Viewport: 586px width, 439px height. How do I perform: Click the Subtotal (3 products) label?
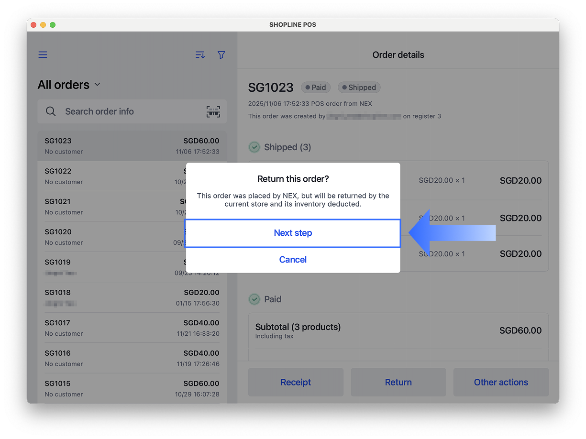pyautogui.click(x=298, y=327)
